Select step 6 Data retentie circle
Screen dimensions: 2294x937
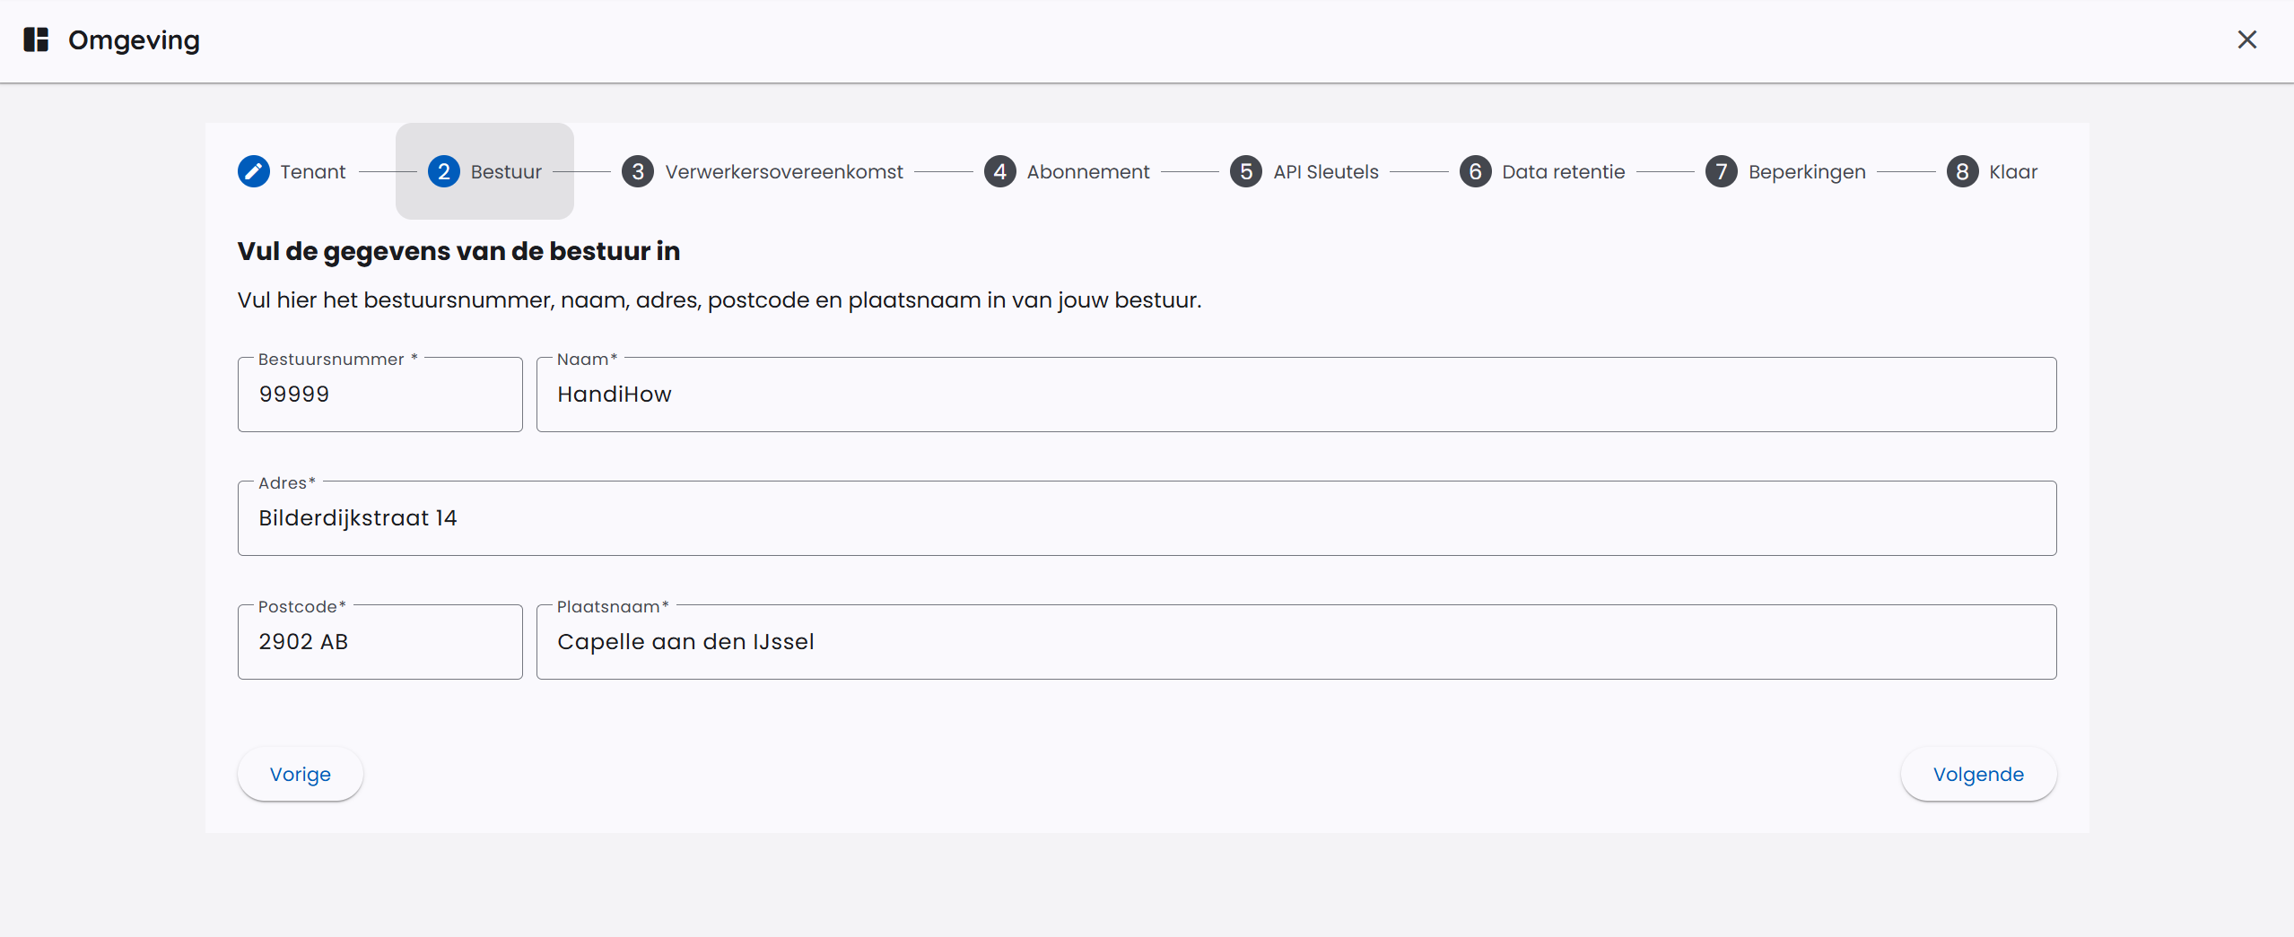coord(1475,171)
